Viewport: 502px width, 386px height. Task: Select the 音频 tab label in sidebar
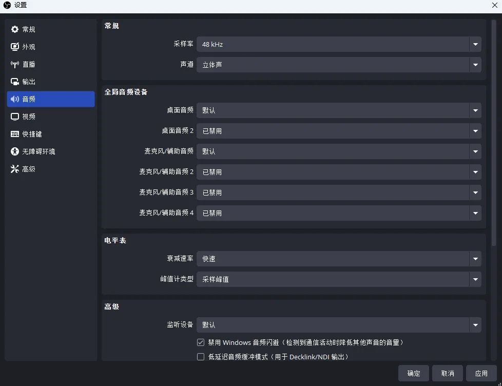coord(29,99)
